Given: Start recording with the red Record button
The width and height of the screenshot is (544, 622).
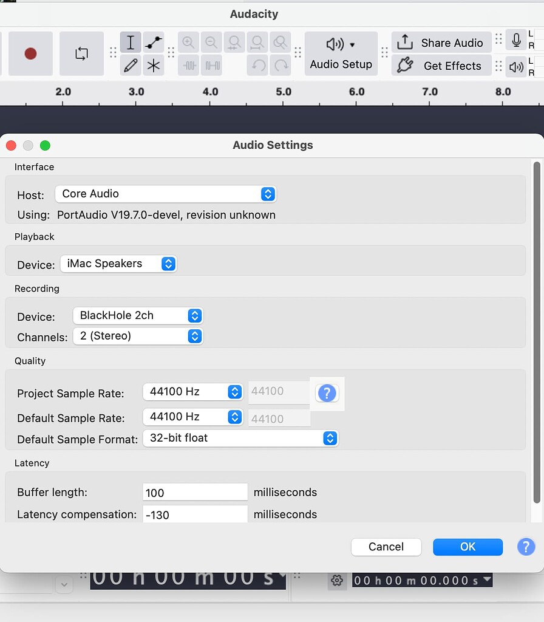Looking at the screenshot, I should tap(30, 53).
